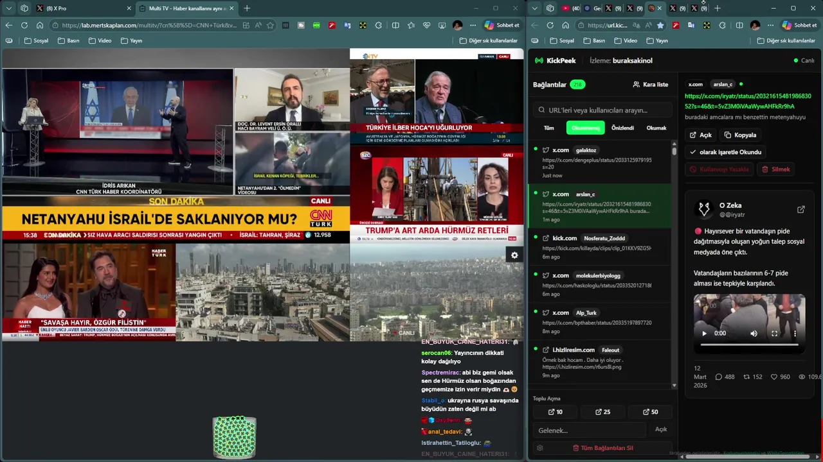Select the Okumak filter tab

656,128
